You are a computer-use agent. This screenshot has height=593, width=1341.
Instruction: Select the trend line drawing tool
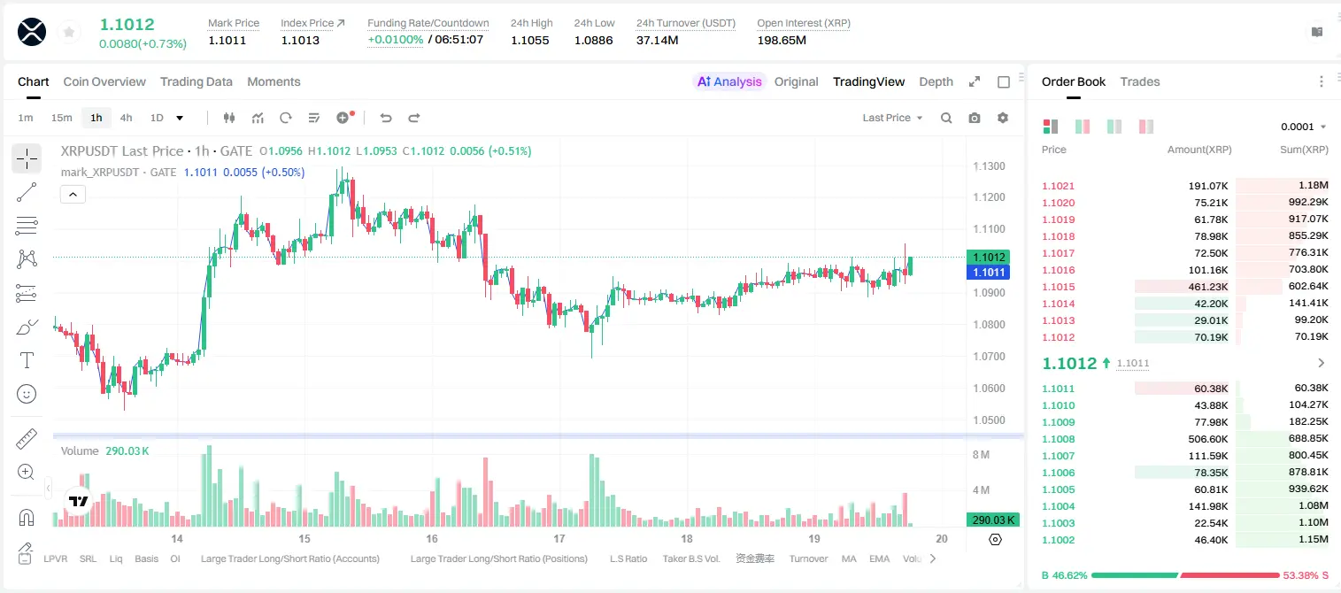(x=27, y=192)
